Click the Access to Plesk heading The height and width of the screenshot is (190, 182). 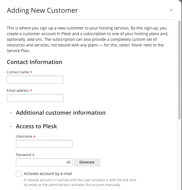pos(36,126)
